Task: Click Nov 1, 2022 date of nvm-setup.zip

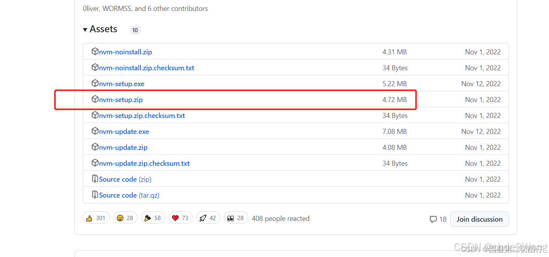Action: (x=483, y=100)
